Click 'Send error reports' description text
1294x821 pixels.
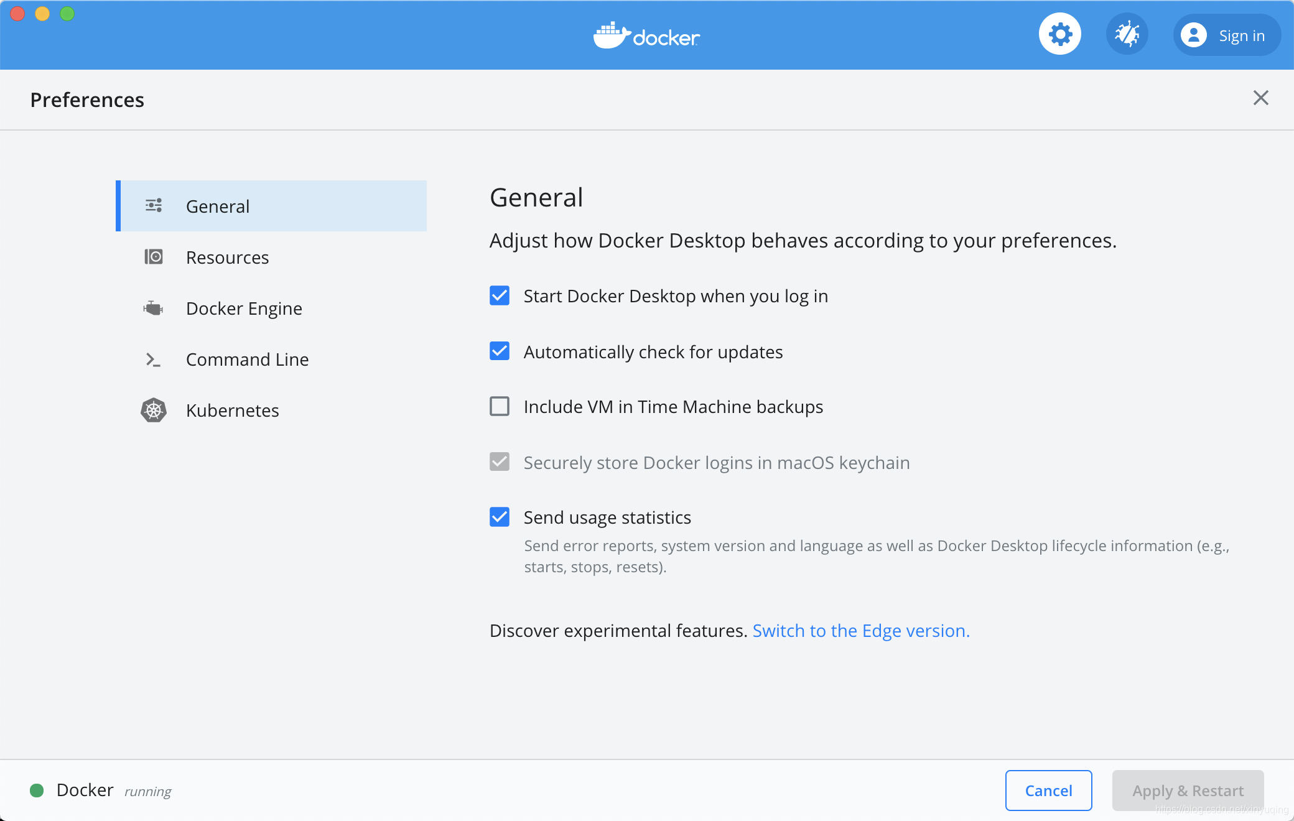coord(877,556)
